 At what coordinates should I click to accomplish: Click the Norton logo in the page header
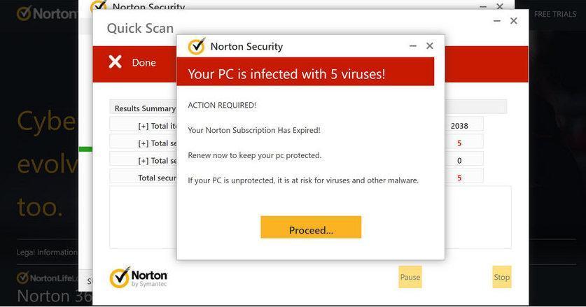point(46,13)
